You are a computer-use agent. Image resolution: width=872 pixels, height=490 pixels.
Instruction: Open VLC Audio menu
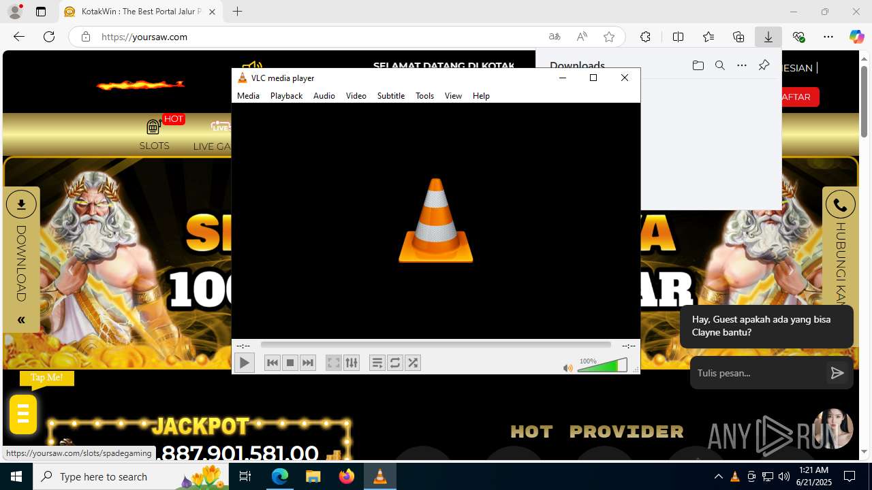[x=324, y=96]
